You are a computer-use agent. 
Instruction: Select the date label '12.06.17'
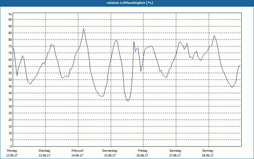(12, 156)
